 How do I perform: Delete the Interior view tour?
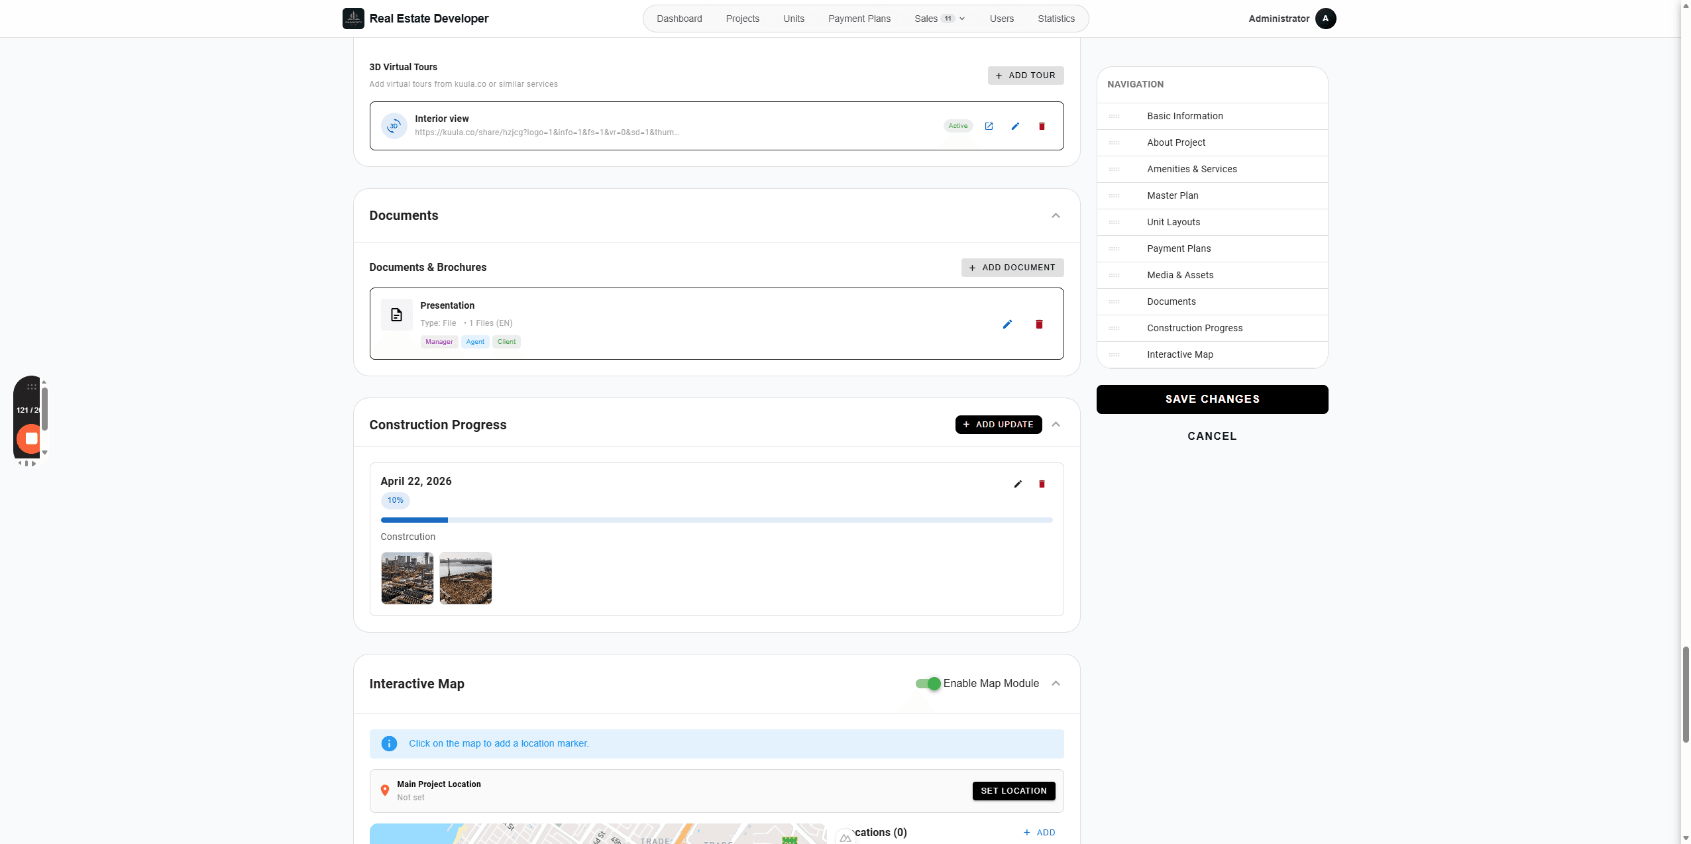pos(1042,126)
